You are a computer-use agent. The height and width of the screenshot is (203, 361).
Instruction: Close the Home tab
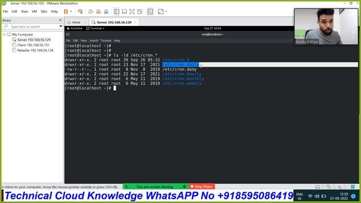pyautogui.click(x=85, y=23)
